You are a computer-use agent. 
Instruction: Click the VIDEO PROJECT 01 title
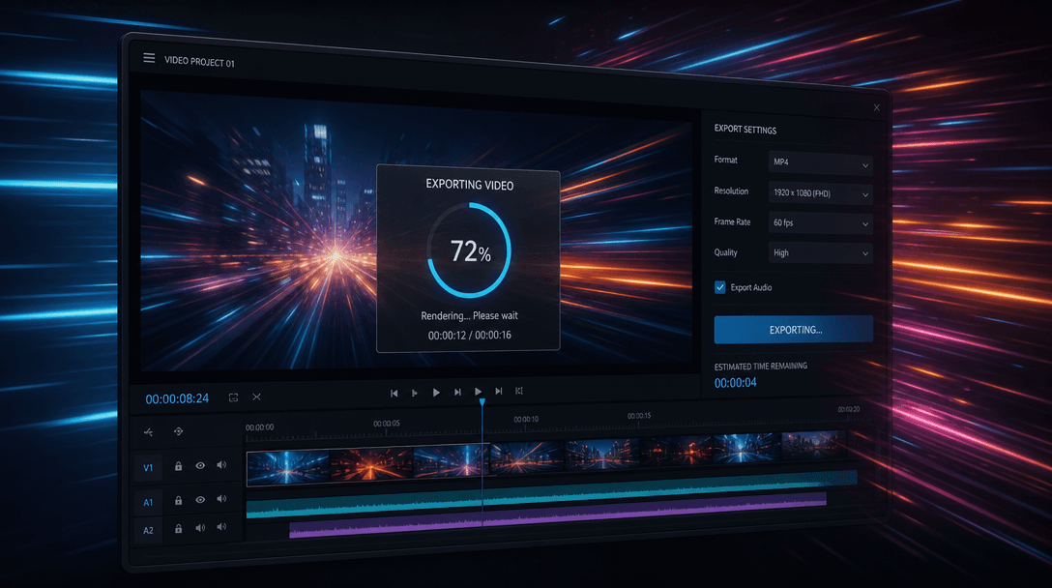[199, 62]
